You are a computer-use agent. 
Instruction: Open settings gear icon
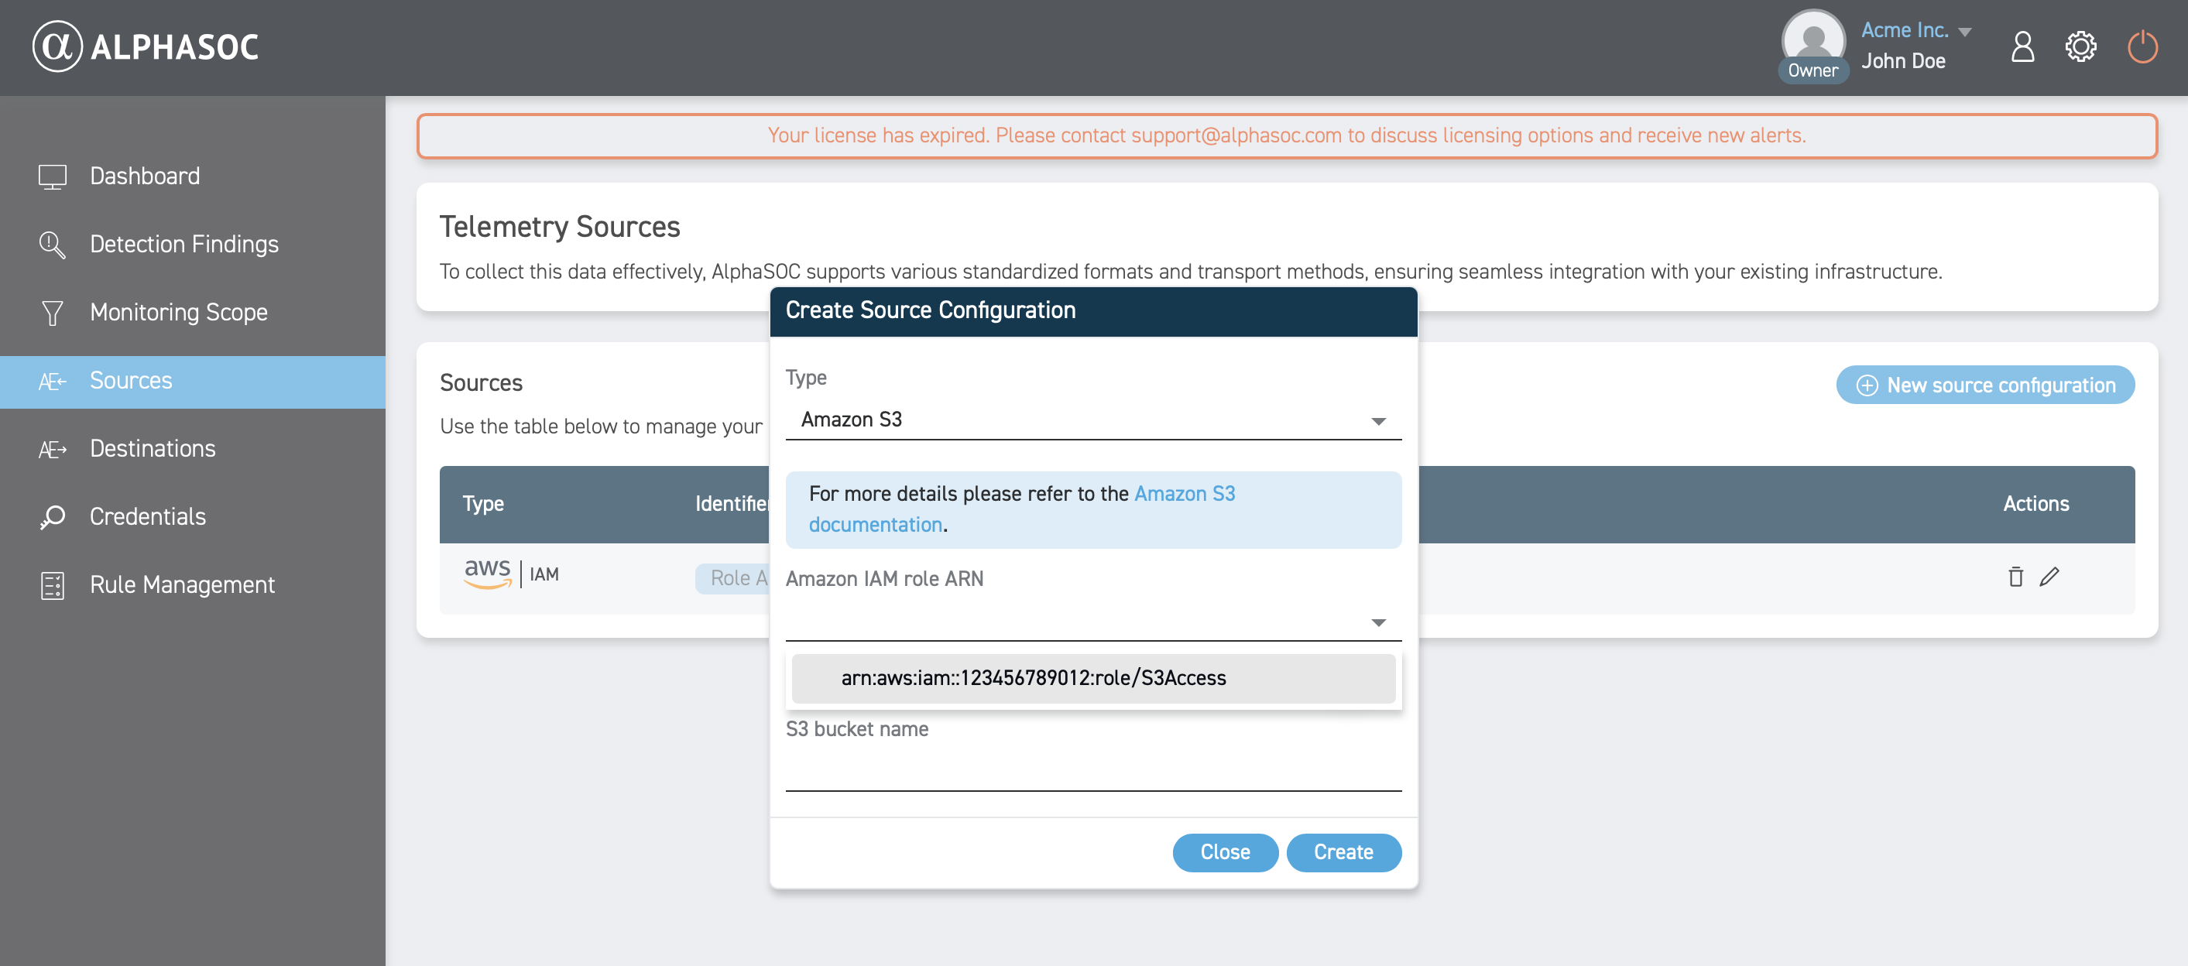pyautogui.click(x=2080, y=46)
